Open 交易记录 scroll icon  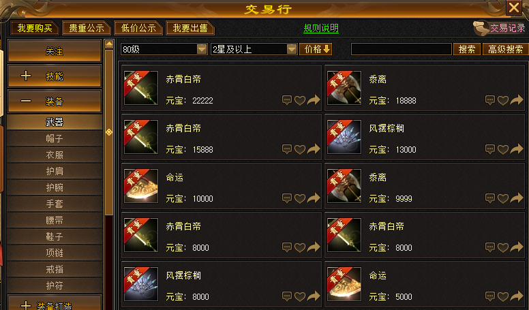[481, 29]
